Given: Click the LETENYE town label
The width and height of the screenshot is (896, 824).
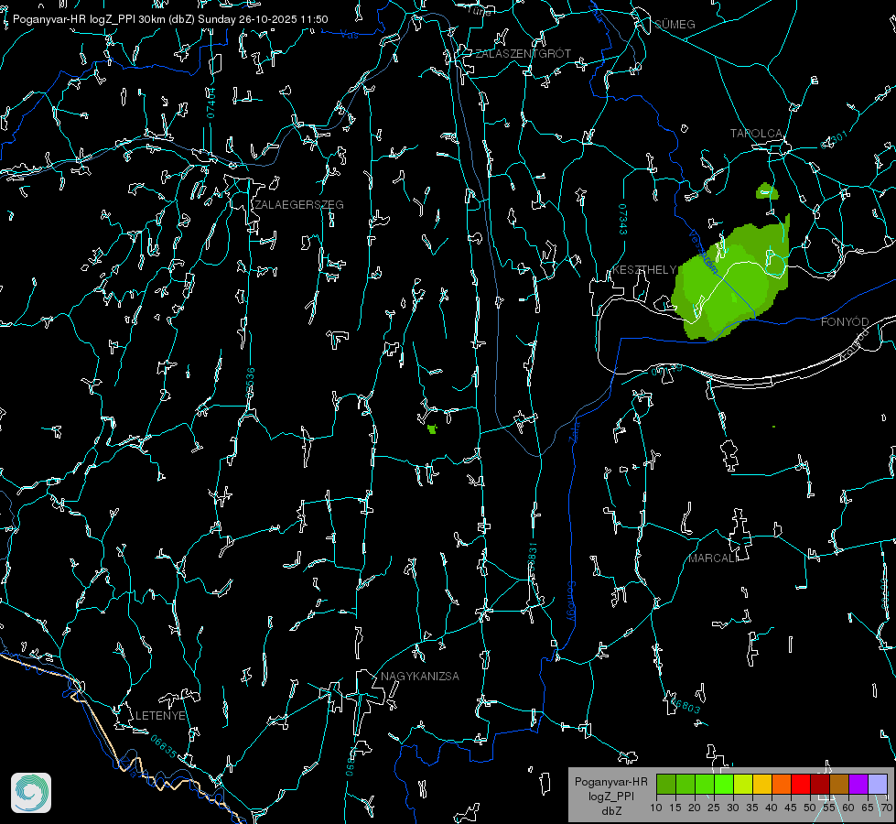Looking at the screenshot, I should click(160, 716).
